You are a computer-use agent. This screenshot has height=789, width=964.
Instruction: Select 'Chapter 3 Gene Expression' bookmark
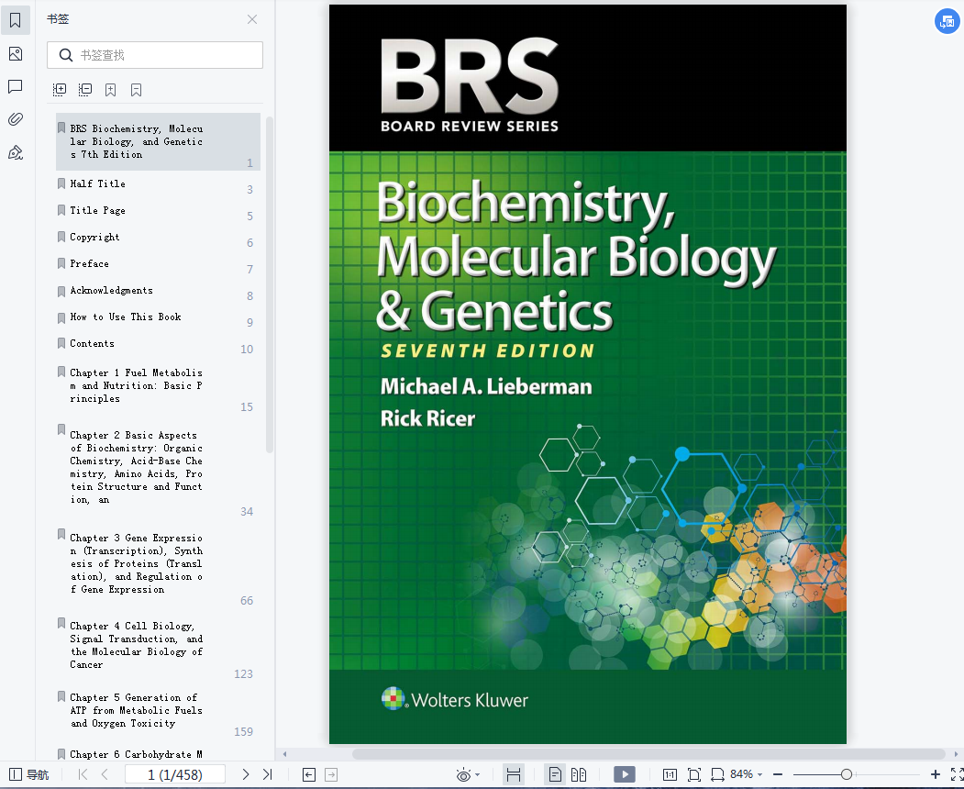pos(136,563)
